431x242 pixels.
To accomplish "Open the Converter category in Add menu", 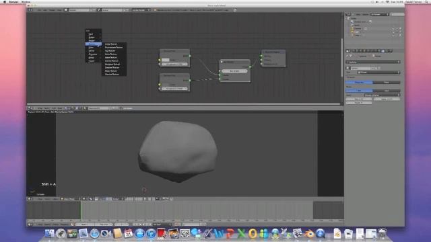I will point(94,54).
